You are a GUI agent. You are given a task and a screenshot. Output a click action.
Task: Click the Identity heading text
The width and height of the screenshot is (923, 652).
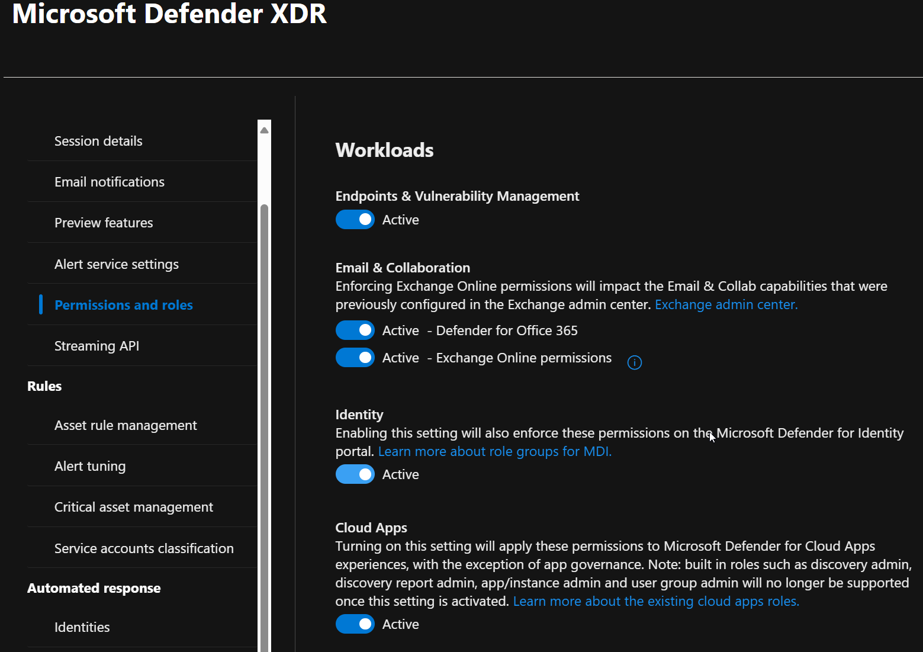coord(359,415)
